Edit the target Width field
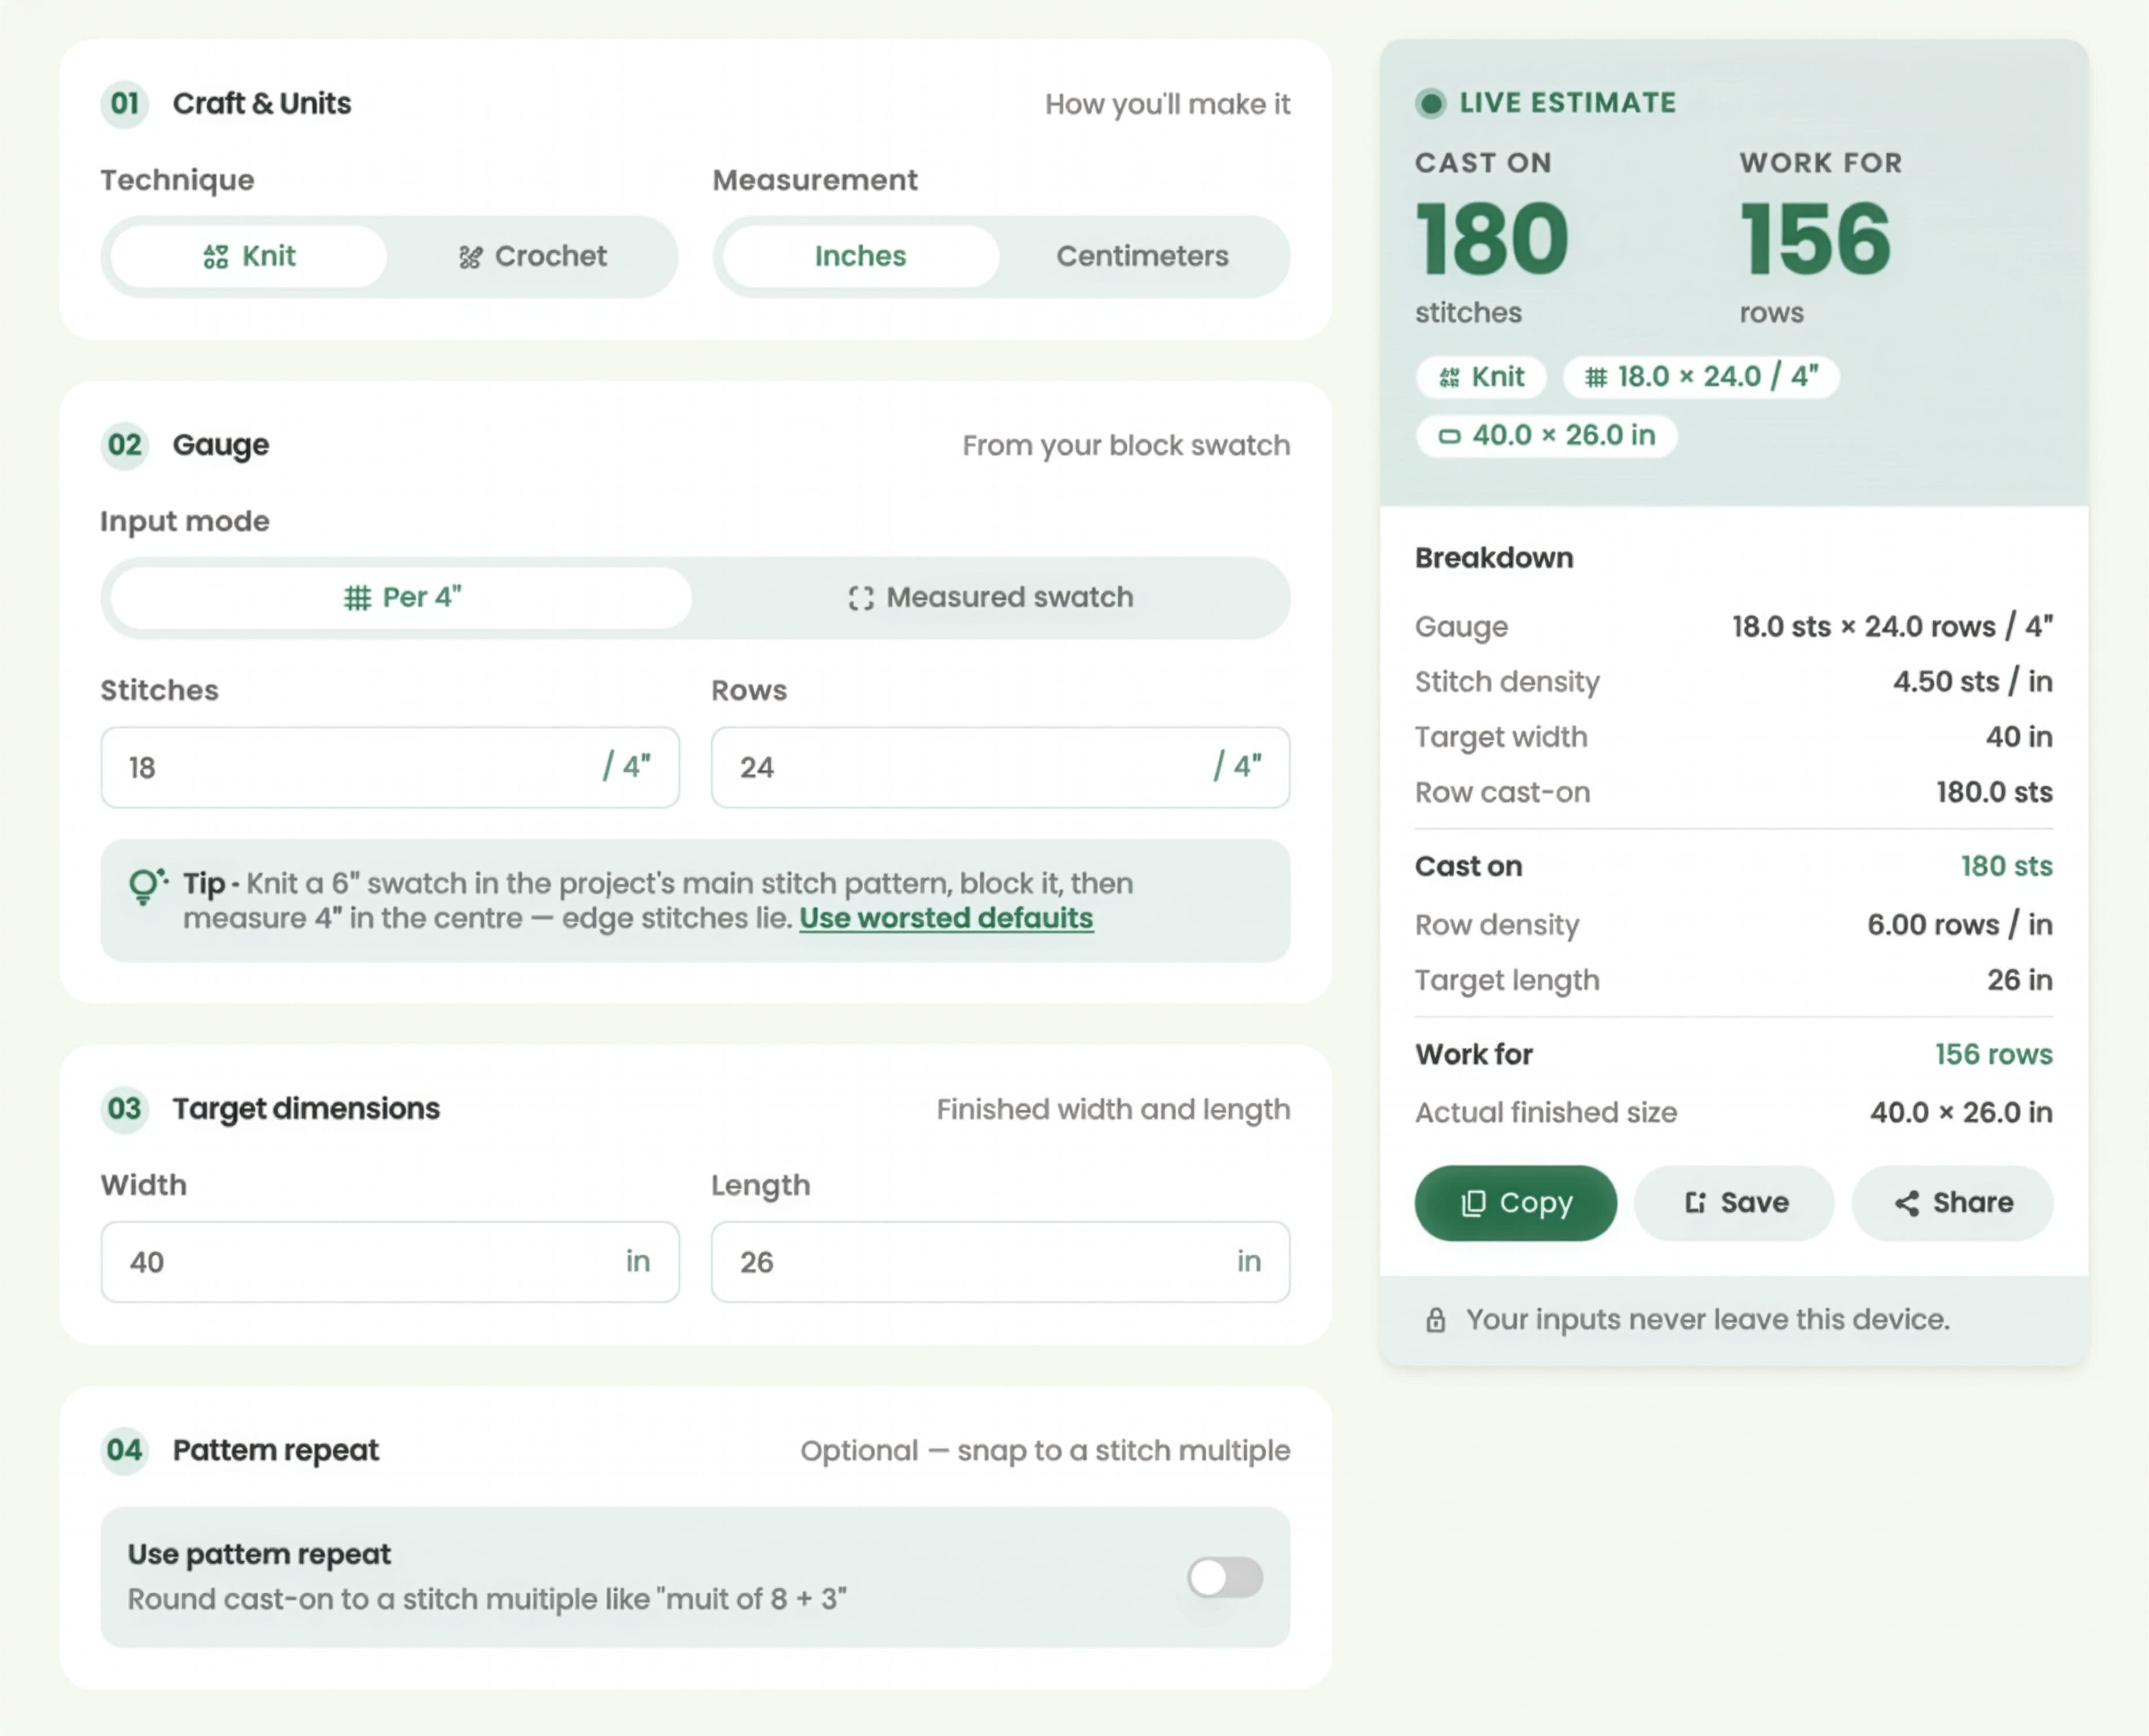 tap(390, 1261)
